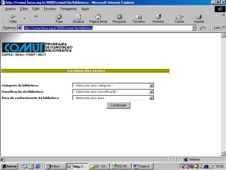Click the Parar stop icon

pyautogui.click(x=59, y=17)
